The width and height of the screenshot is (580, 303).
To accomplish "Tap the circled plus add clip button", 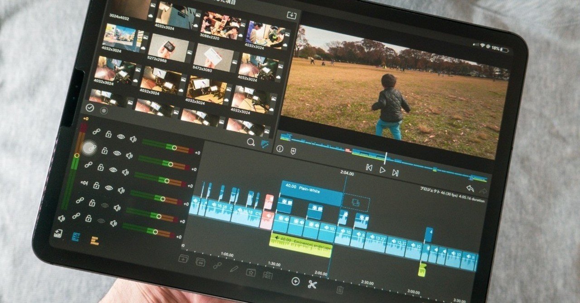I will tap(295, 281).
